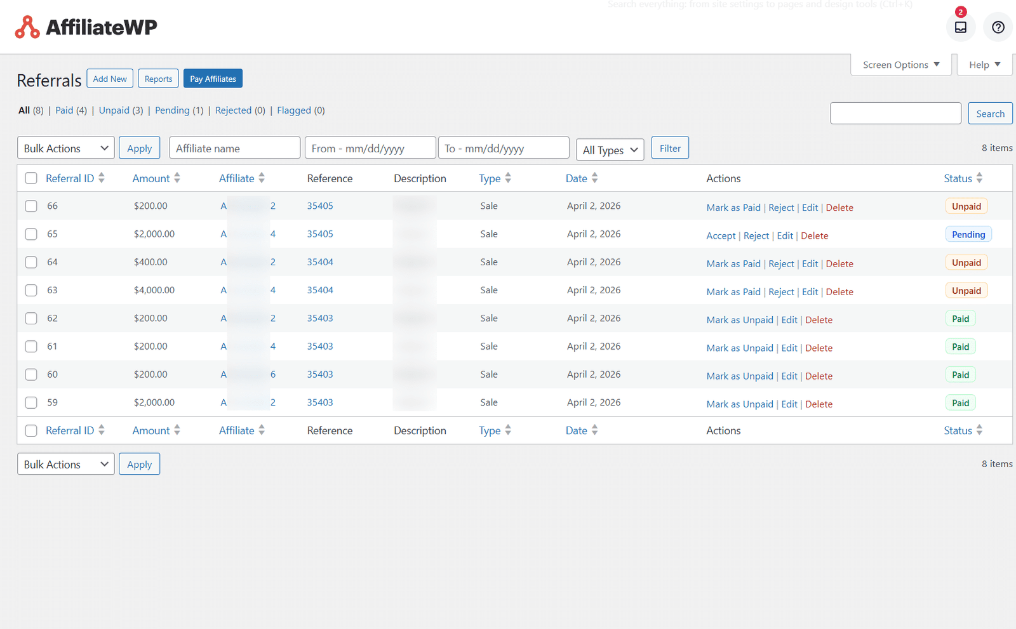The width and height of the screenshot is (1016, 629).
Task: Click the $4,000.00 amount cell
Action: (x=154, y=290)
